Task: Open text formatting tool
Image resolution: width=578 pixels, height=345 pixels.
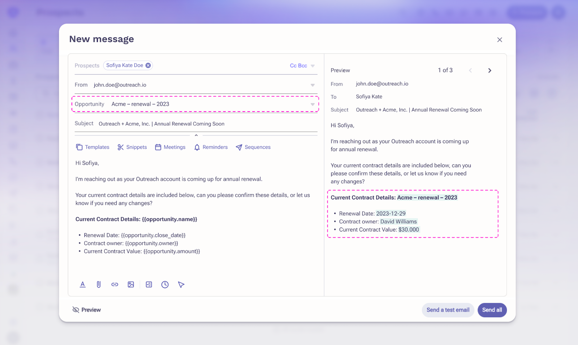Action: [x=83, y=285]
